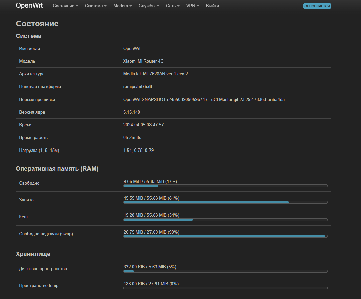Select the firmware version text

click(204, 99)
